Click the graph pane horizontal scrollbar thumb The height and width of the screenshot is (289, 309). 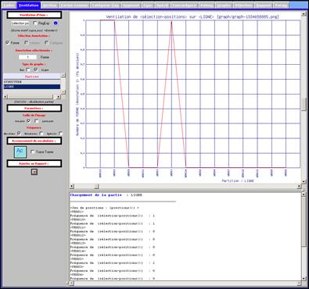tap(97, 186)
